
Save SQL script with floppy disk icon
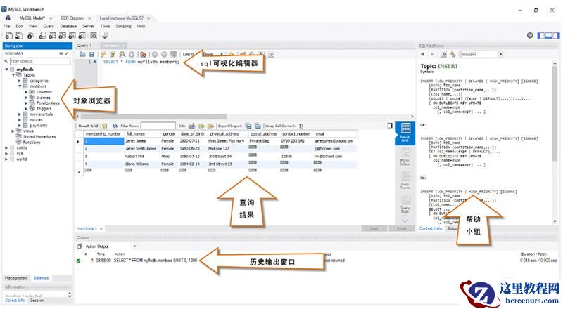[91, 55]
